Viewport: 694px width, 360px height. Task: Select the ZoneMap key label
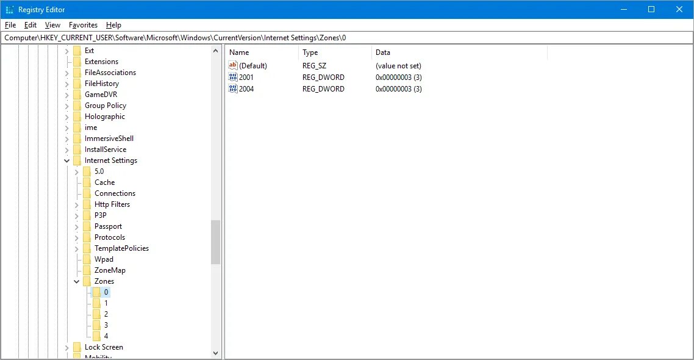[110, 270]
